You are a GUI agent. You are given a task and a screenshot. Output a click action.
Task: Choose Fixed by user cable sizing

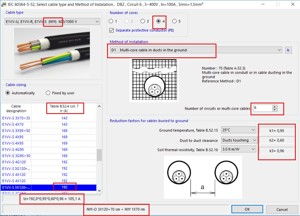(48, 93)
